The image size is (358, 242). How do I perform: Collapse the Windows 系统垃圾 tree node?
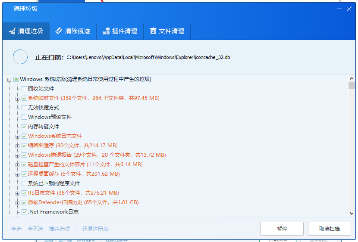9,80
